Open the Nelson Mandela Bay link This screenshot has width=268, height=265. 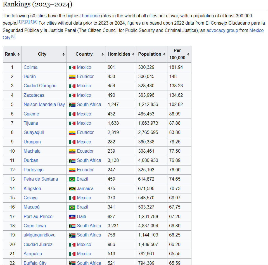44,105
